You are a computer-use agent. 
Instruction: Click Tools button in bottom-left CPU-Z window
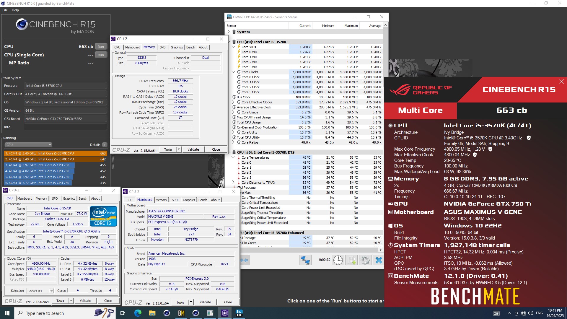point(60,301)
